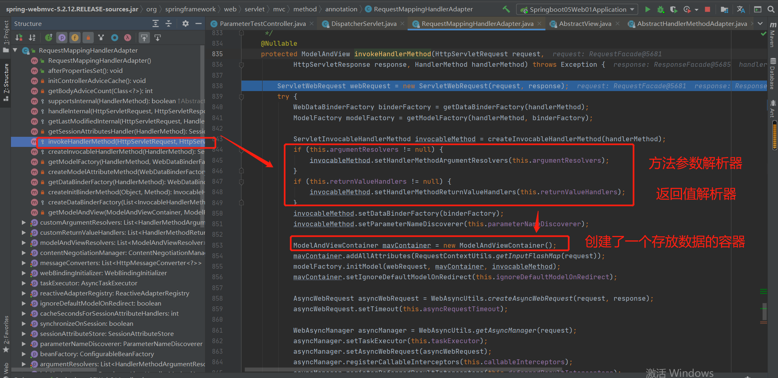This screenshot has height=378, width=778.
Task: Toggle Sort Alphabetically
Action: 32,38
